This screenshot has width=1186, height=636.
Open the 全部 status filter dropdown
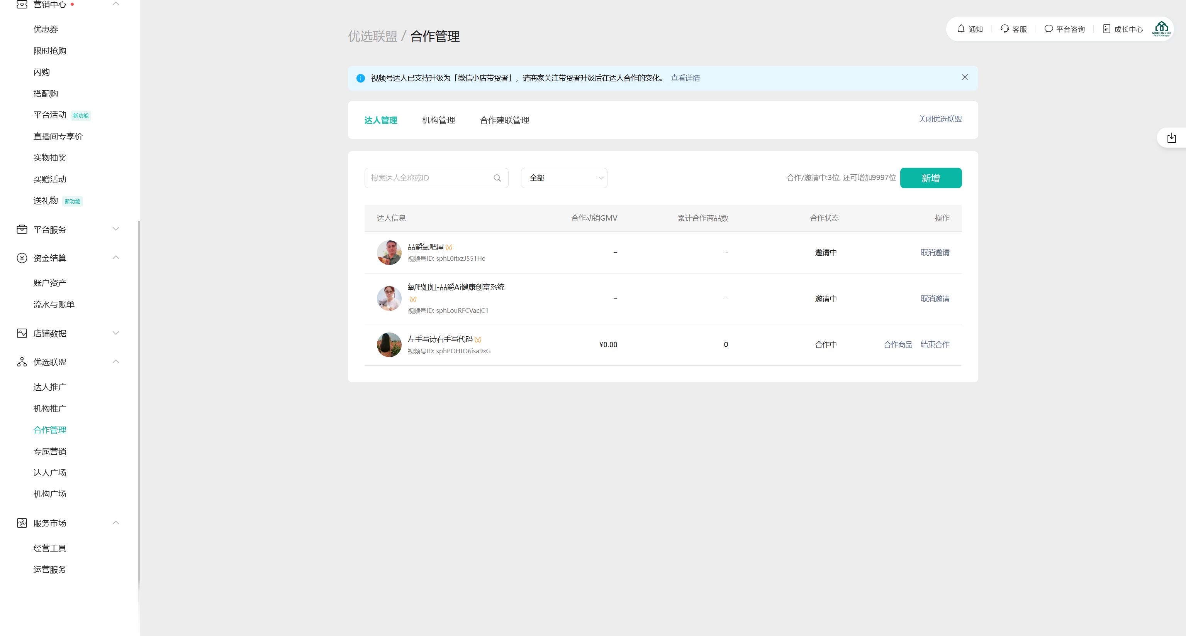[x=564, y=178]
